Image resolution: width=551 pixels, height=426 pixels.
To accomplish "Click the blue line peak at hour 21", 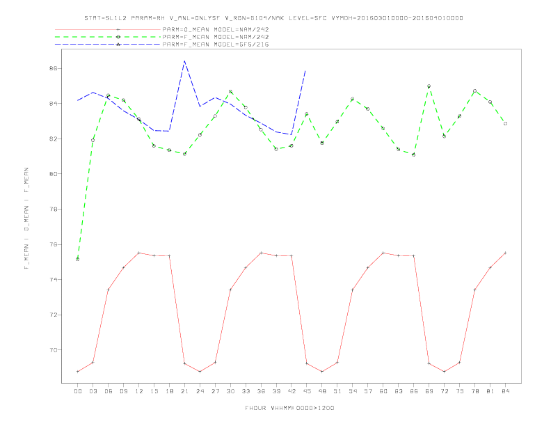I will tap(184, 61).
